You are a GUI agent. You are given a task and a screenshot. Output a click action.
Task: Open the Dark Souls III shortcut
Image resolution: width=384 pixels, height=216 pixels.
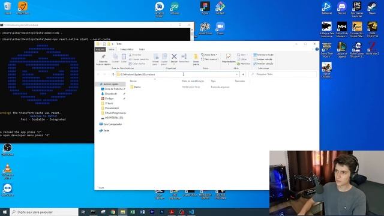pyautogui.click(x=372, y=29)
